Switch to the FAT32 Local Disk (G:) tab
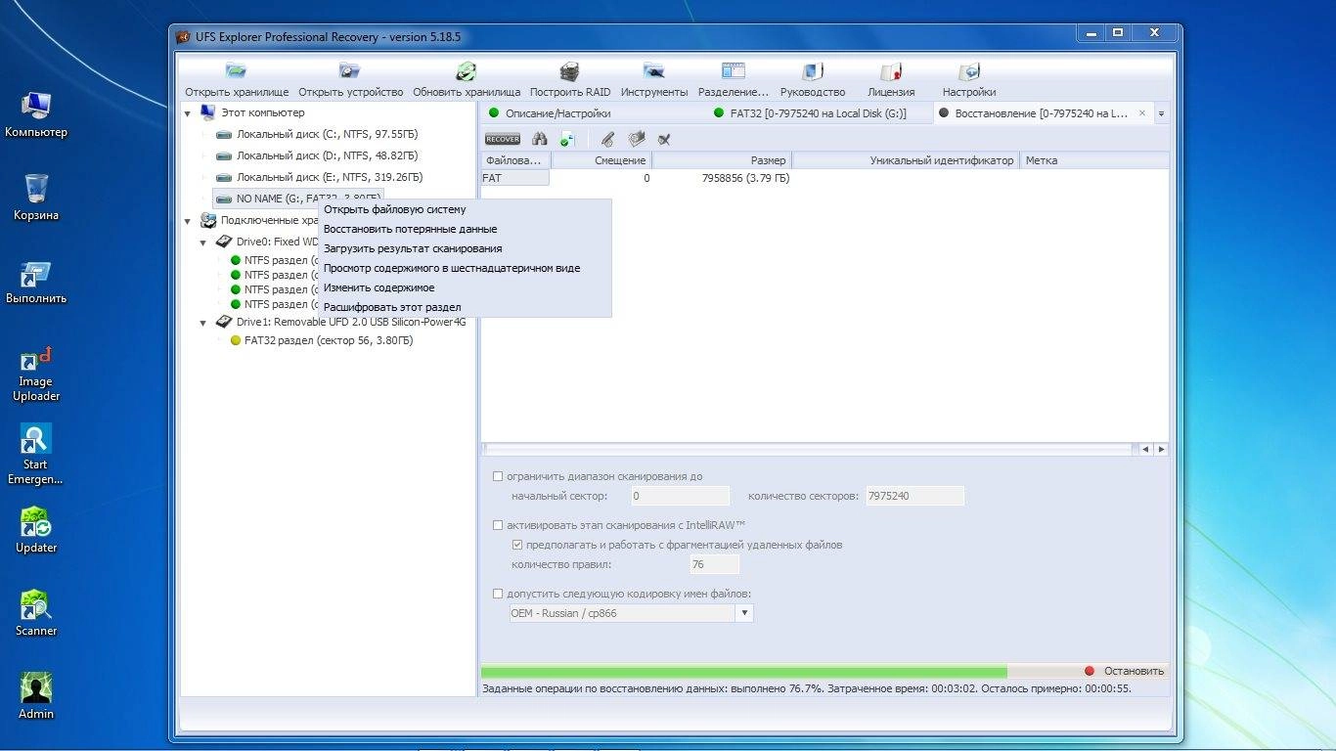 coord(818,113)
